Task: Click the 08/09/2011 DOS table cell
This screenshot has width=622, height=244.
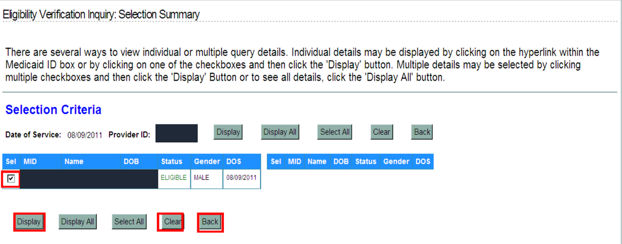Action: pyautogui.click(x=241, y=178)
